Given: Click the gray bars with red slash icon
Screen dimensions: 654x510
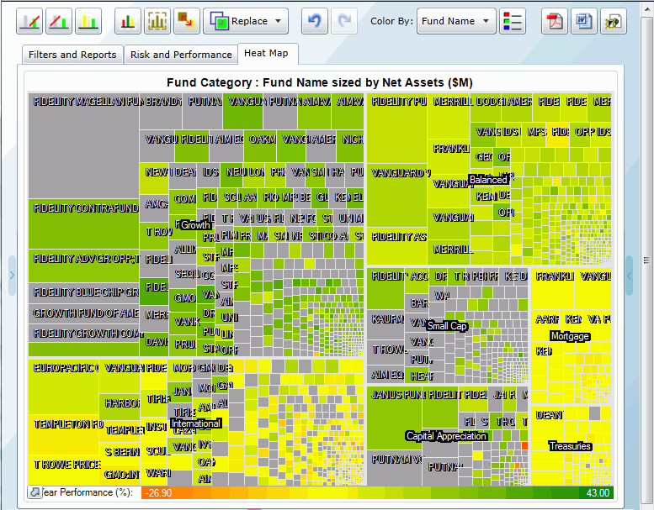Looking at the screenshot, I should point(29,21).
